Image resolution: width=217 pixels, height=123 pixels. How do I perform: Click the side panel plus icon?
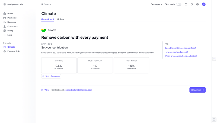coord(214,59)
